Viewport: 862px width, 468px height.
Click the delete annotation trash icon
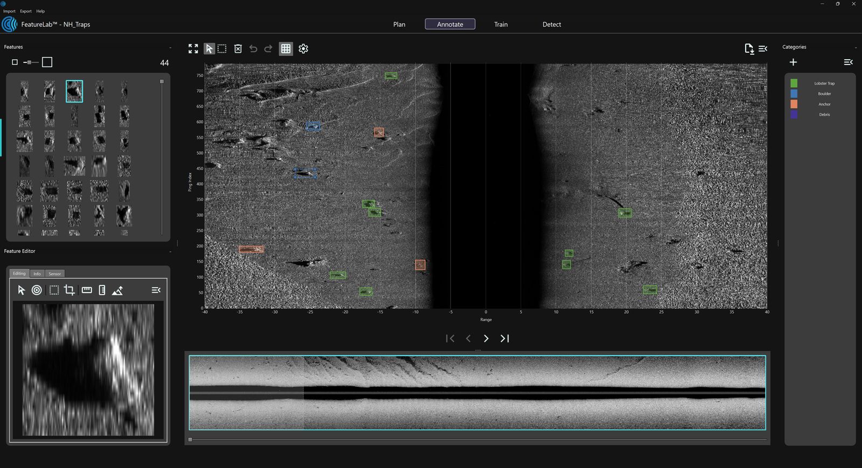point(238,49)
